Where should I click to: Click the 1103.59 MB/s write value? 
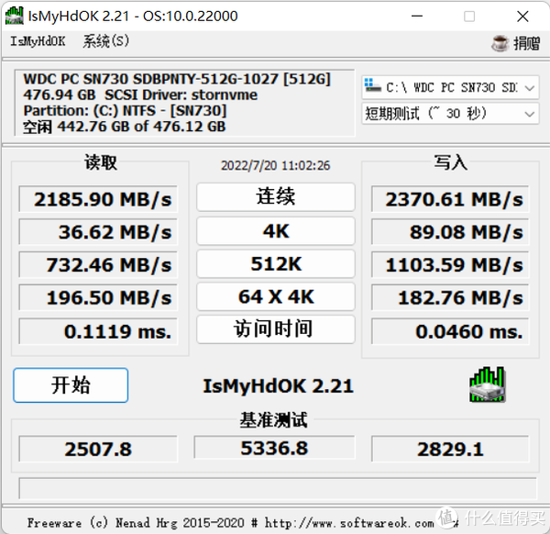[x=450, y=265]
